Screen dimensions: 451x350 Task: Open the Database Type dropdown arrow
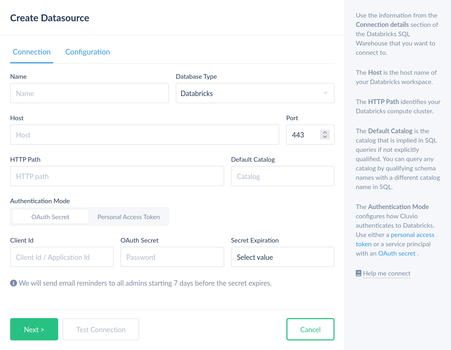(x=325, y=93)
